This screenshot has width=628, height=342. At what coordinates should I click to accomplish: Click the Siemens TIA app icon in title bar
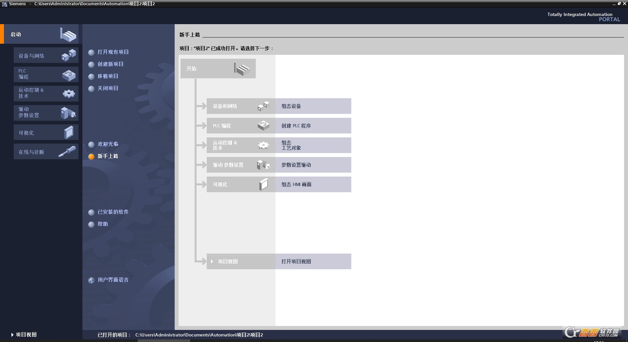4,4
